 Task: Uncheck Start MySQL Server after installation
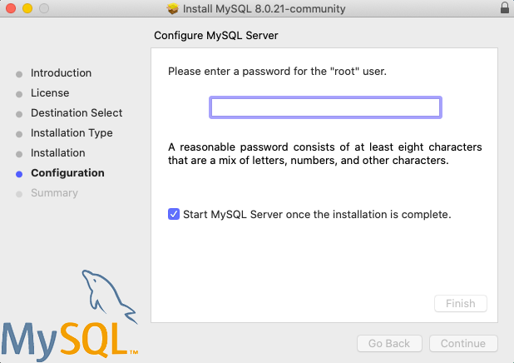(174, 214)
